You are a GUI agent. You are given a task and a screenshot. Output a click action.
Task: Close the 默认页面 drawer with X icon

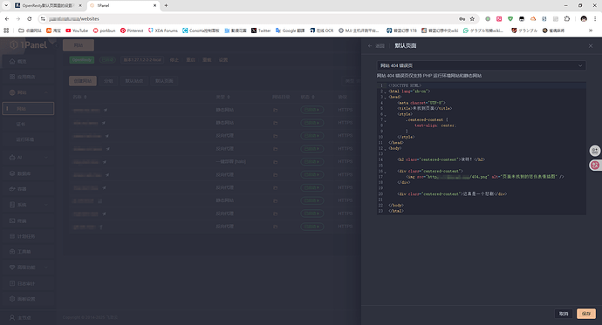(591, 45)
